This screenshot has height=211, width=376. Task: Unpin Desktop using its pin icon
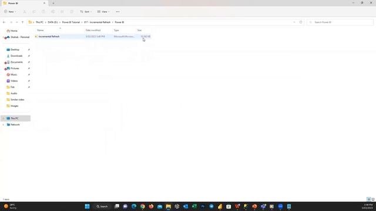point(29,50)
